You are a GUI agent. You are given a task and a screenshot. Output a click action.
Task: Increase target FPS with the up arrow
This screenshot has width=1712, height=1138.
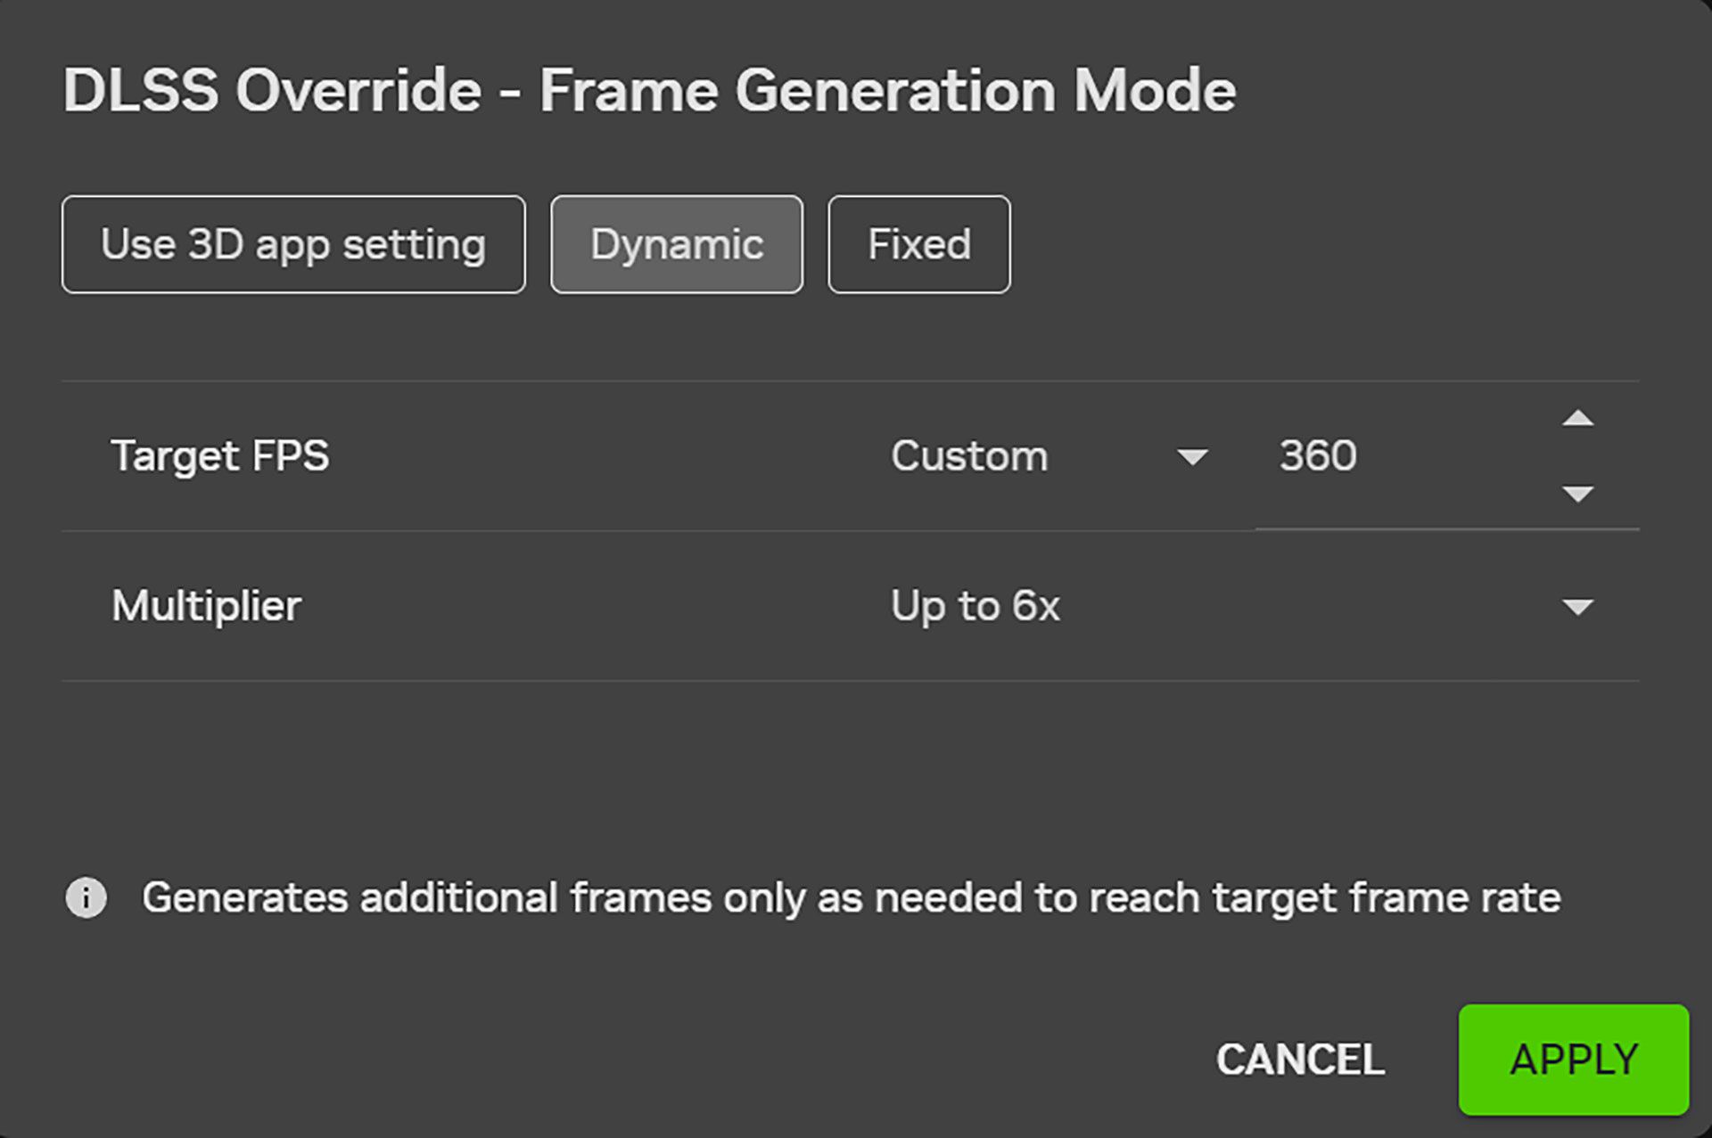[x=1577, y=419]
